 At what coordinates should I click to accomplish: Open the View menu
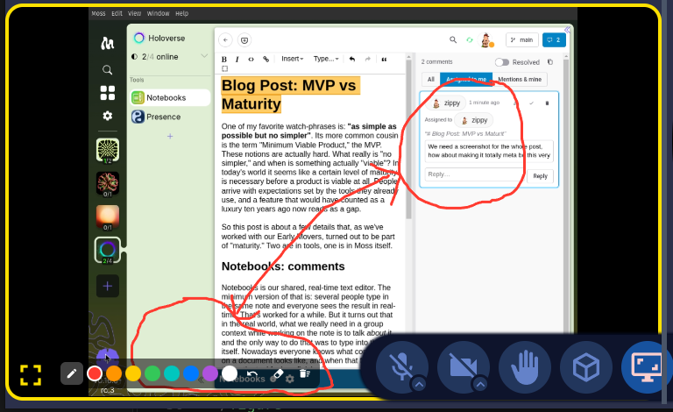point(134,13)
